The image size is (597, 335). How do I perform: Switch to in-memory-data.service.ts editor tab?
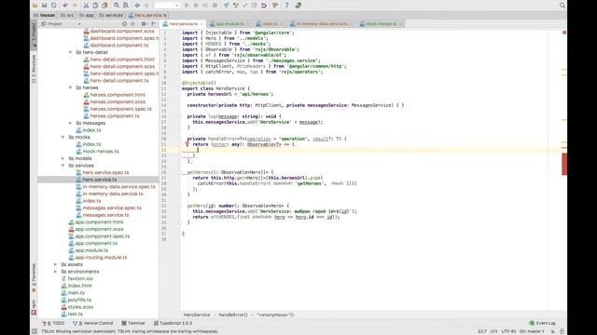(x=322, y=24)
